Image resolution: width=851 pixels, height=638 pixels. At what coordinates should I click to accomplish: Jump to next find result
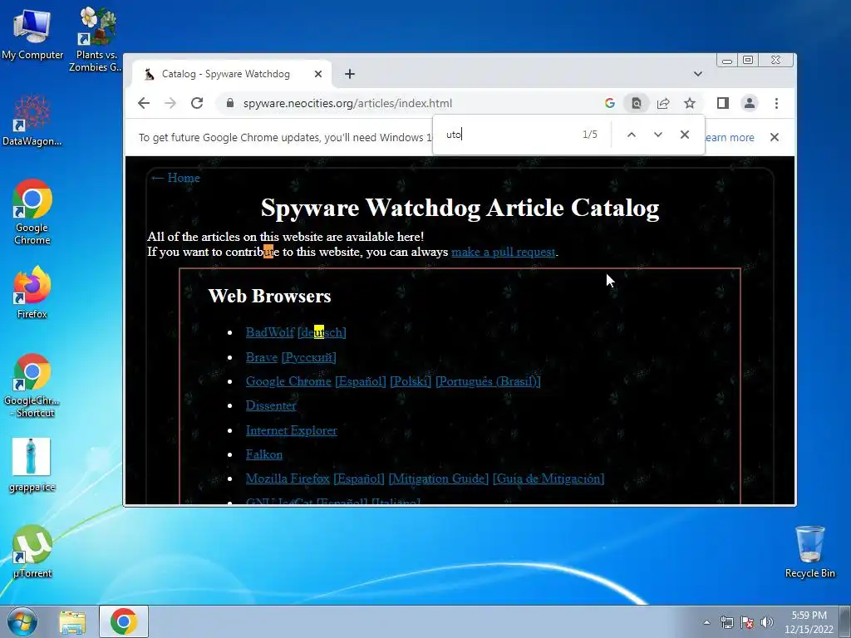pos(658,135)
